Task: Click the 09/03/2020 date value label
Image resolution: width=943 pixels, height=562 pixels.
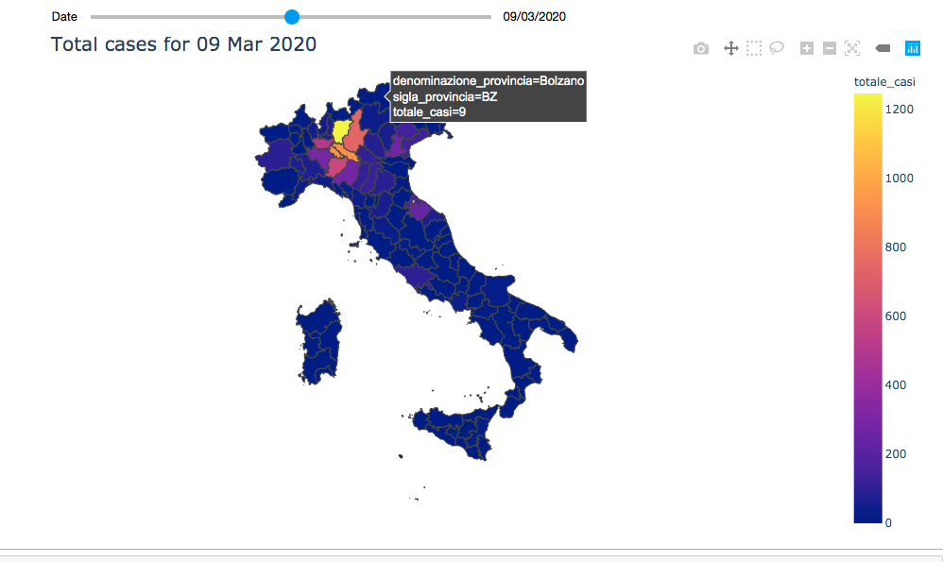Action: pyautogui.click(x=535, y=17)
